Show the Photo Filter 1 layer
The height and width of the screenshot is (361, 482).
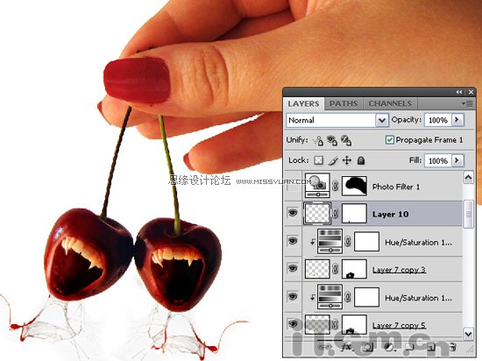tap(293, 186)
